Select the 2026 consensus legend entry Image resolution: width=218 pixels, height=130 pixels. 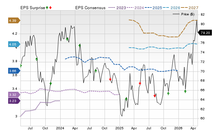click(x=171, y=8)
